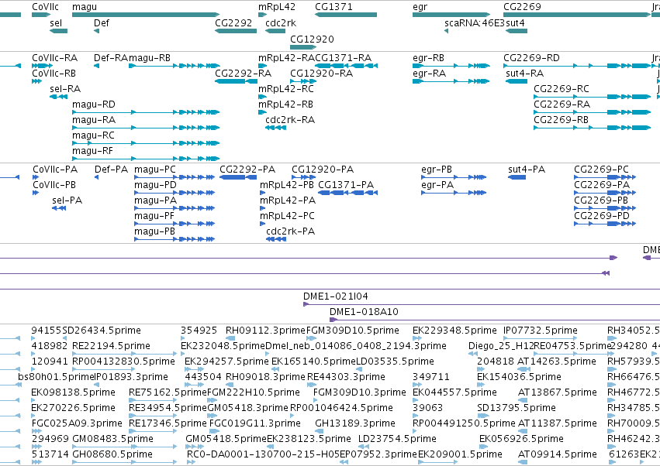Click the egr-RA transcript label
The image size is (660, 466).
click(430, 74)
